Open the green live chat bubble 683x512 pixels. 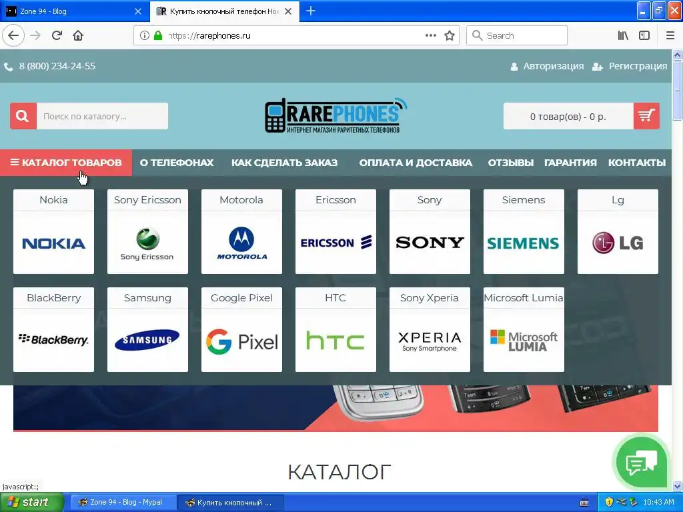pos(641,463)
